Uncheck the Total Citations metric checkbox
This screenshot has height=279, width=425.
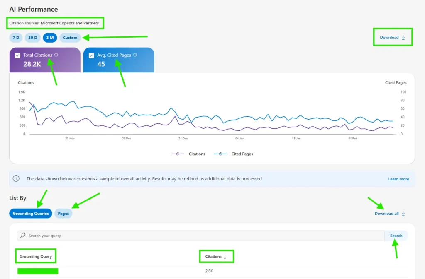click(18, 55)
